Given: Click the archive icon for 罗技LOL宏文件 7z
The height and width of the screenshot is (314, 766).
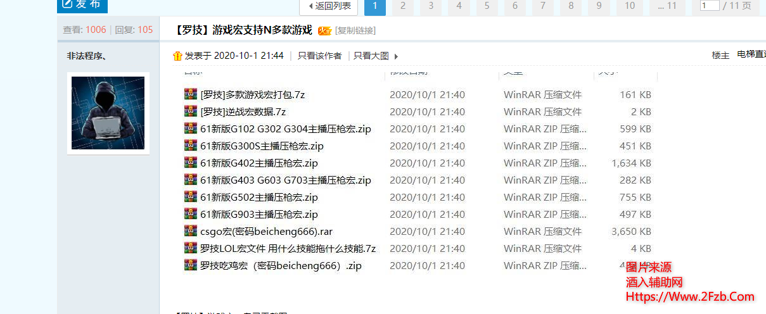Looking at the screenshot, I should pos(191,248).
